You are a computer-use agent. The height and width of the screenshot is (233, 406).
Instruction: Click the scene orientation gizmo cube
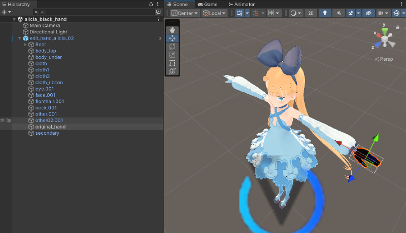click(x=385, y=37)
